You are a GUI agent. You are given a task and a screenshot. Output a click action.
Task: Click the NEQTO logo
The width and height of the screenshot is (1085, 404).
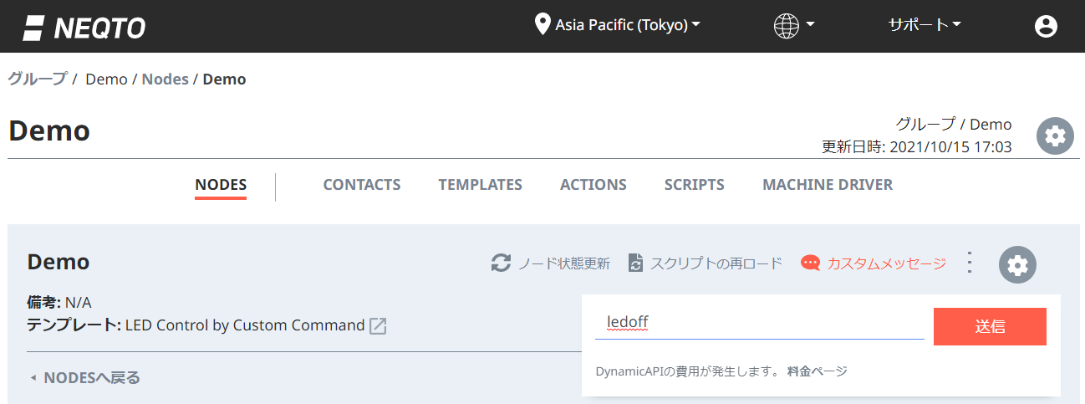click(84, 27)
